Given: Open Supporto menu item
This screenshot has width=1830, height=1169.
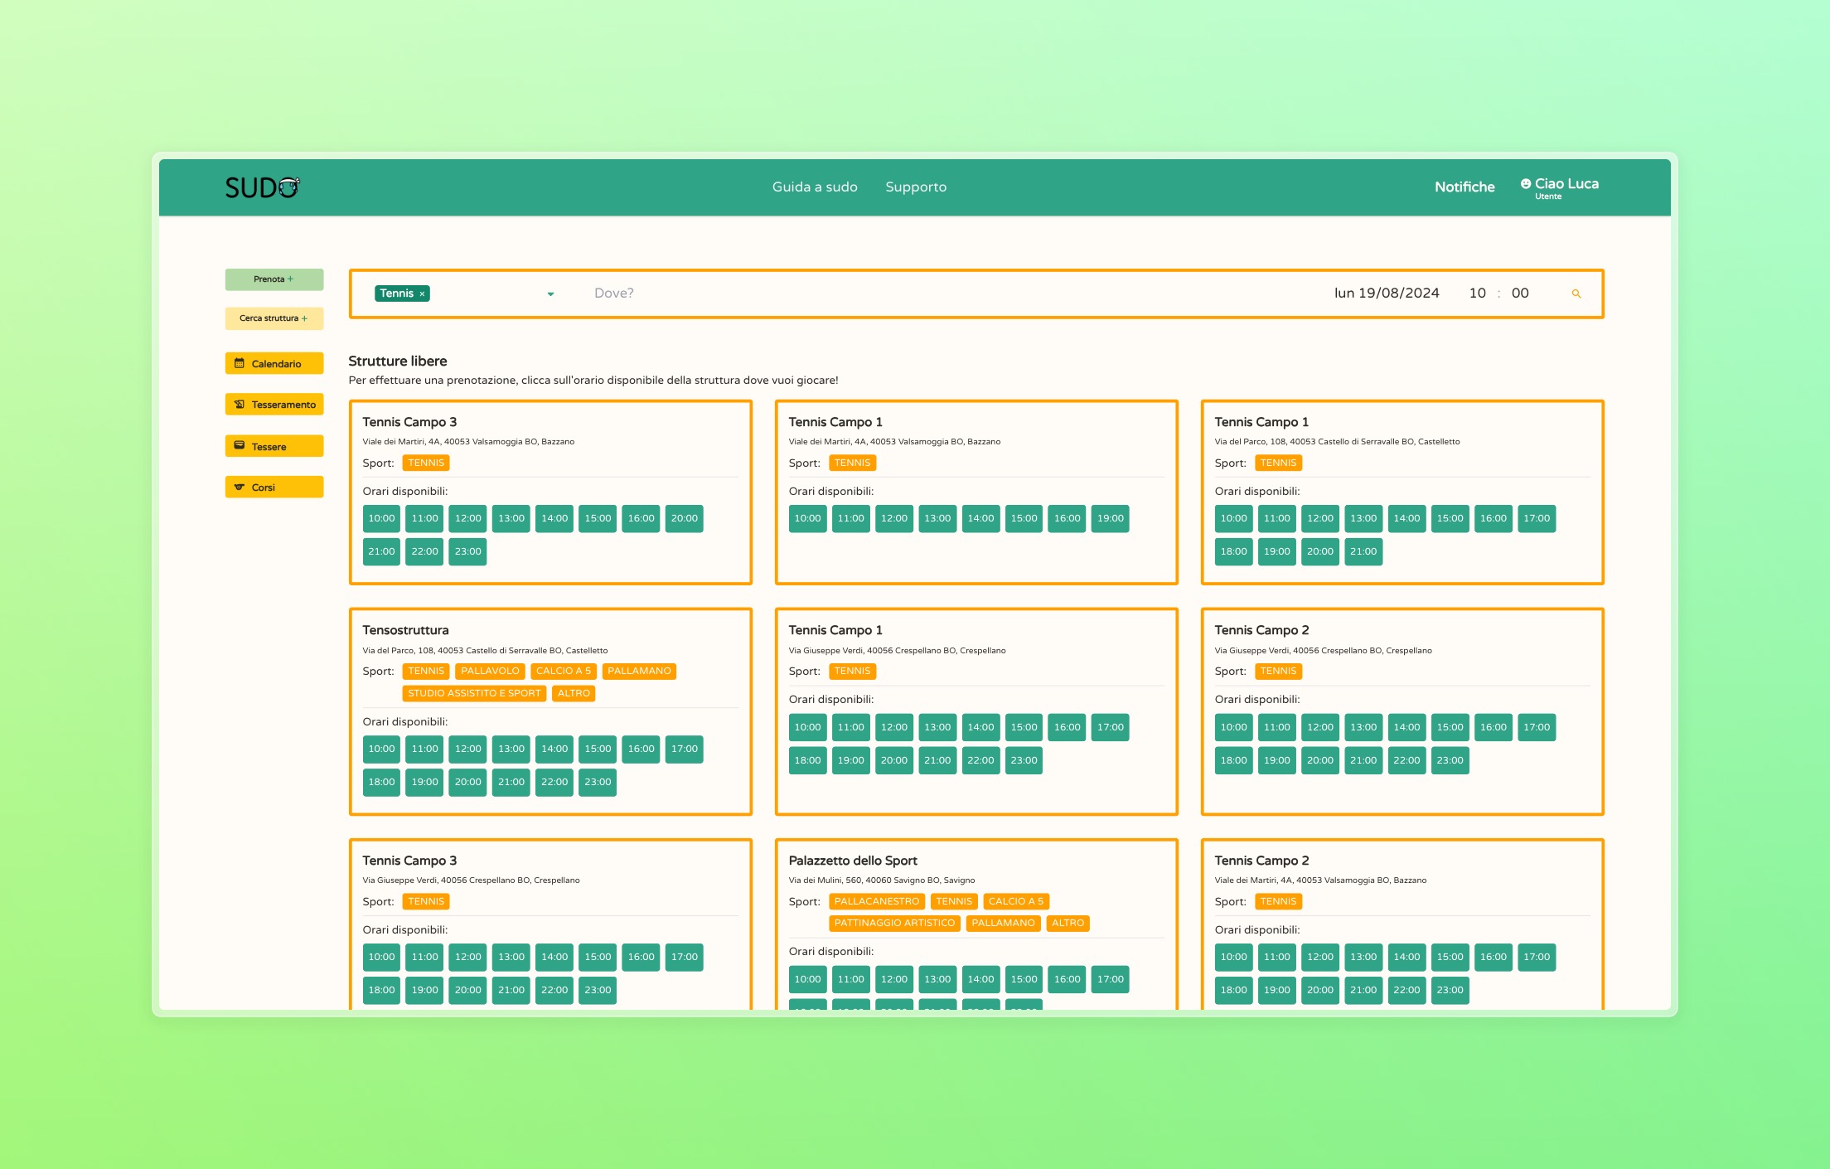Looking at the screenshot, I should [915, 187].
